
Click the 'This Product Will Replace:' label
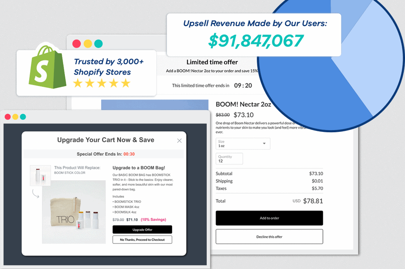[77, 168]
